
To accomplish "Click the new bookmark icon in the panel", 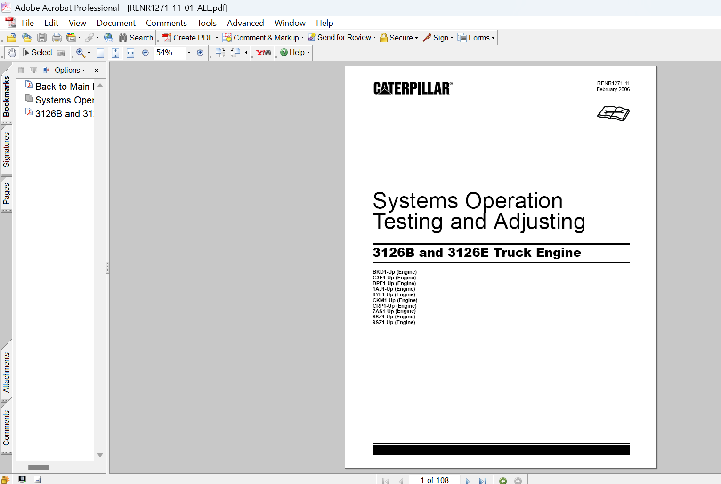I will (x=33, y=70).
